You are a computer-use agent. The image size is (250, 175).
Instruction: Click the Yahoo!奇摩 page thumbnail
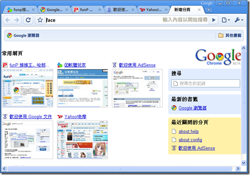(82, 140)
